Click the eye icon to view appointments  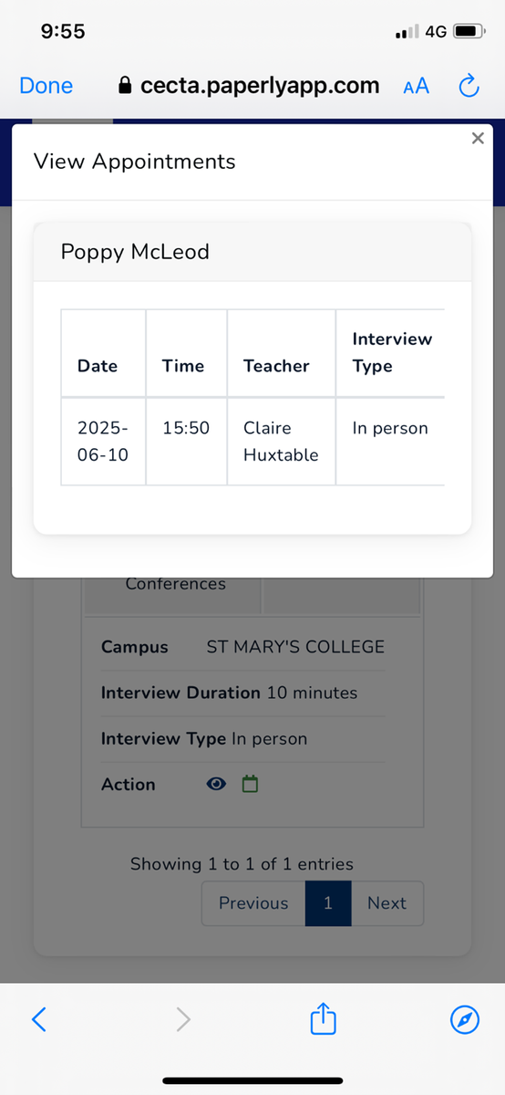217,784
